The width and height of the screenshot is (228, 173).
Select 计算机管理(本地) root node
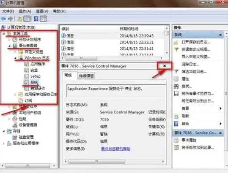[21, 27]
